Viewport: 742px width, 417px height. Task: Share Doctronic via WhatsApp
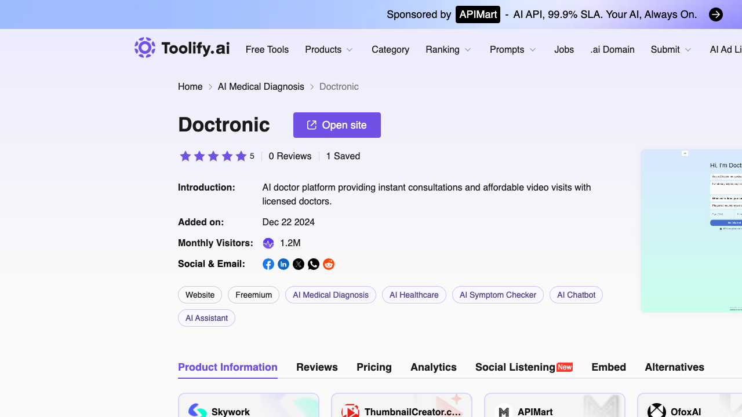pyautogui.click(x=314, y=264)
